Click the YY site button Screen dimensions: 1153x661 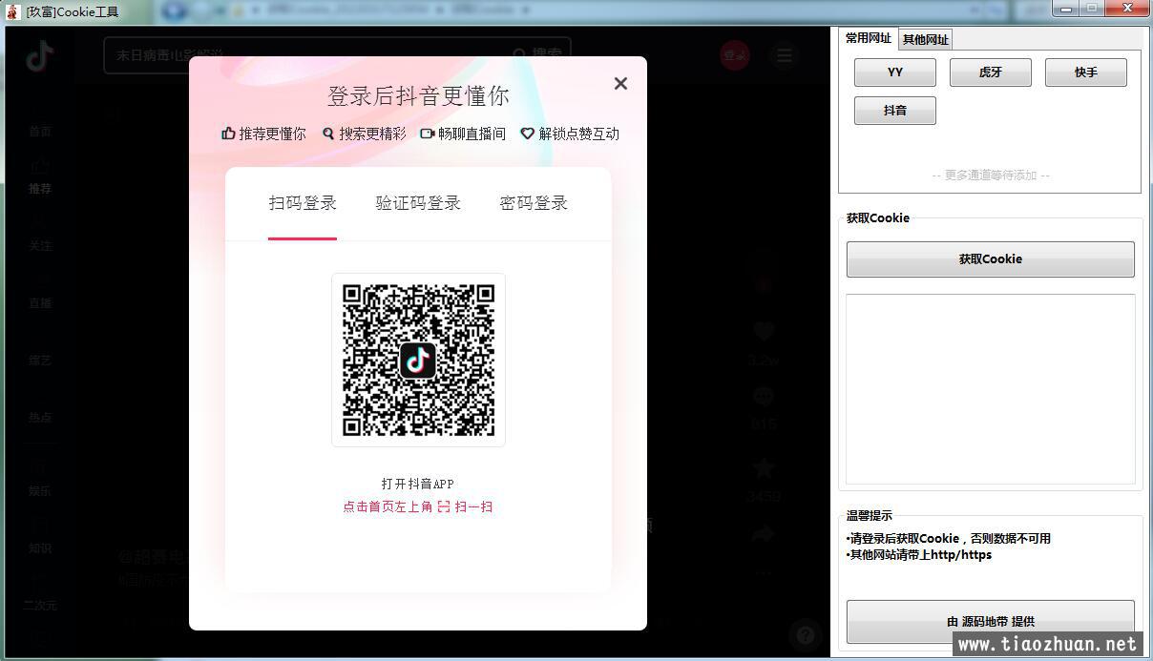[x=895, y=72]
